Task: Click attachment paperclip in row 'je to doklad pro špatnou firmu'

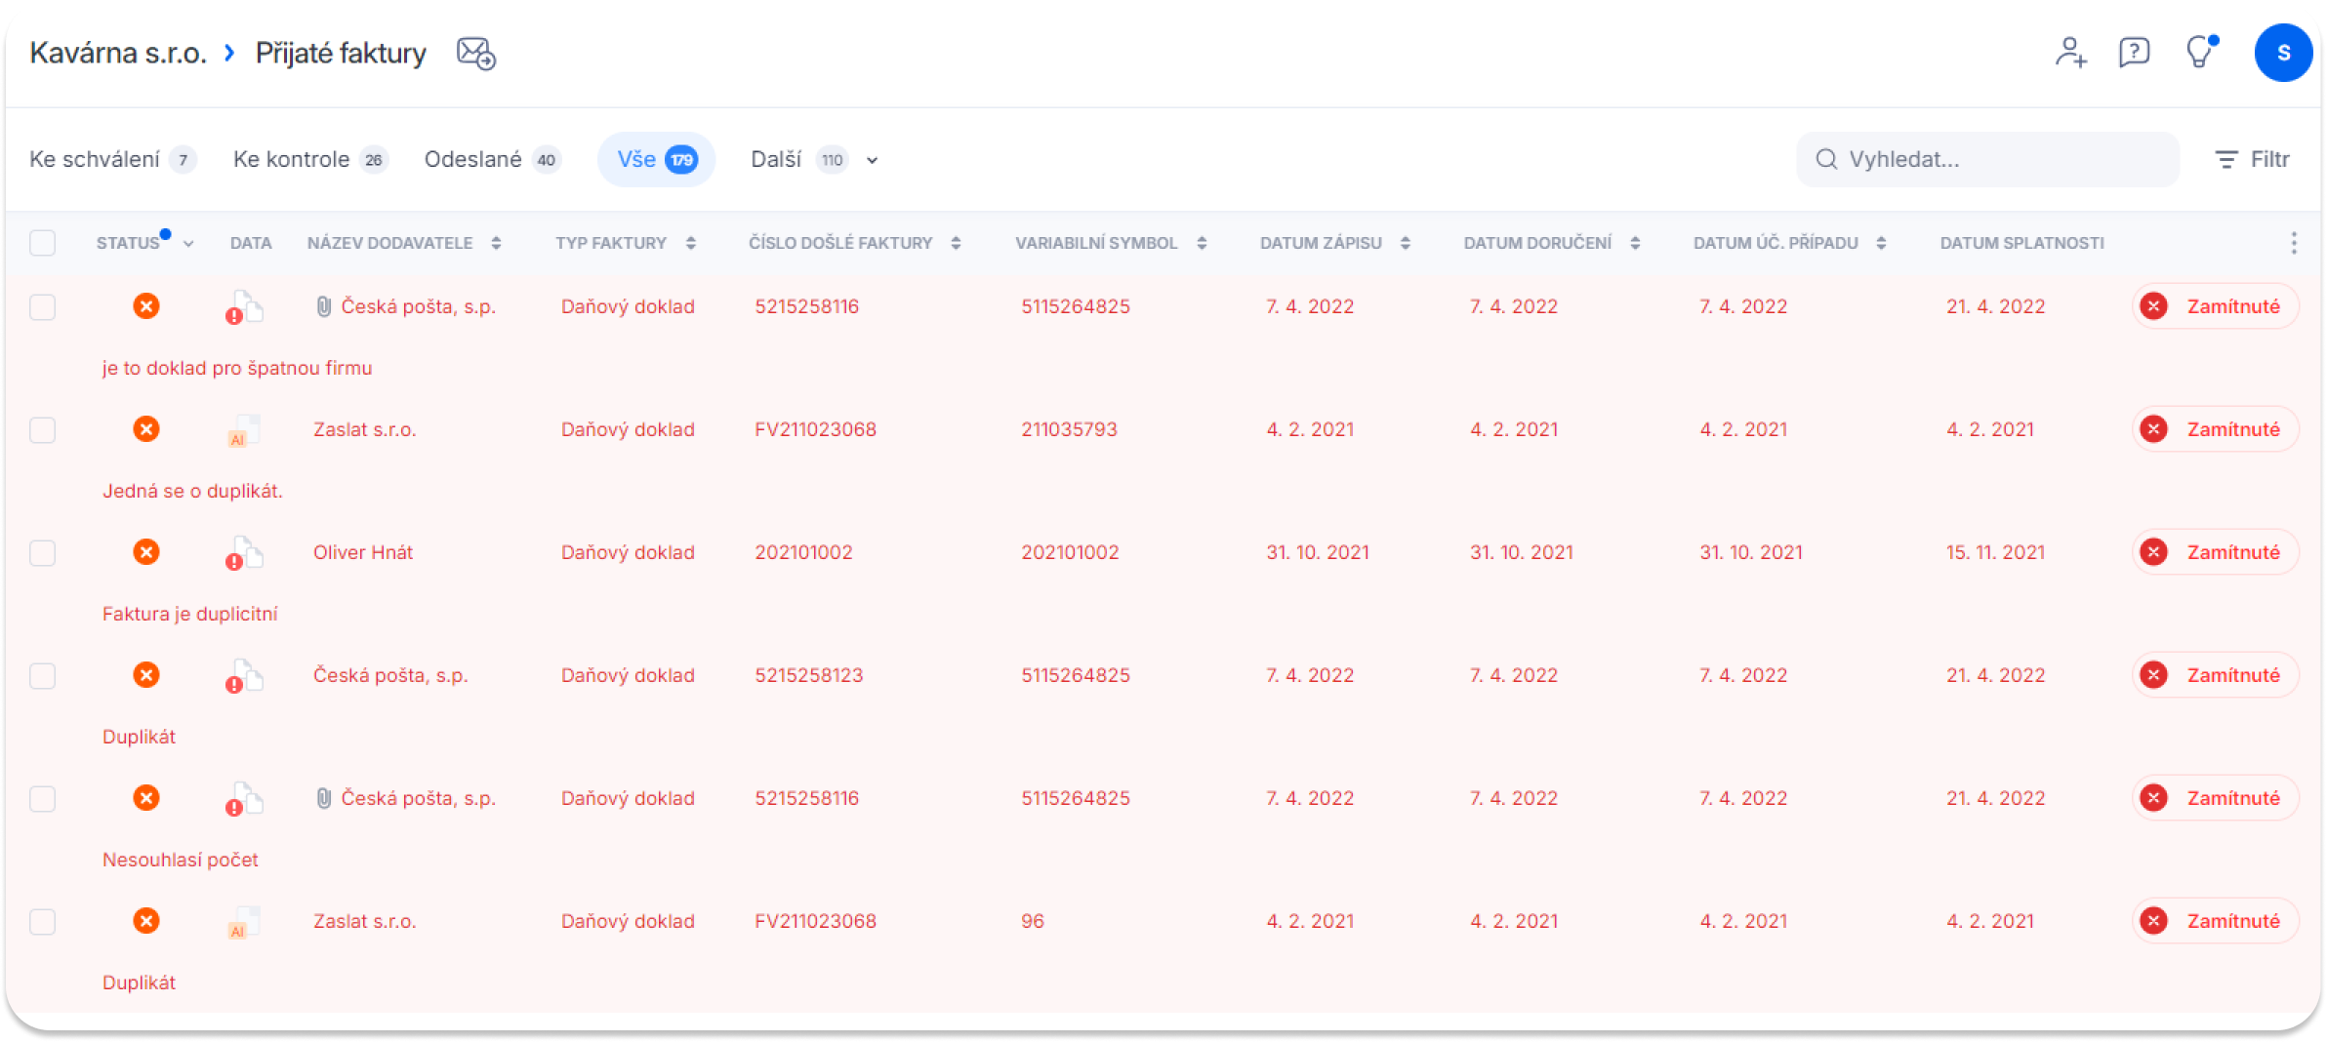Action: pyautogui.click(x=324, y=306)
